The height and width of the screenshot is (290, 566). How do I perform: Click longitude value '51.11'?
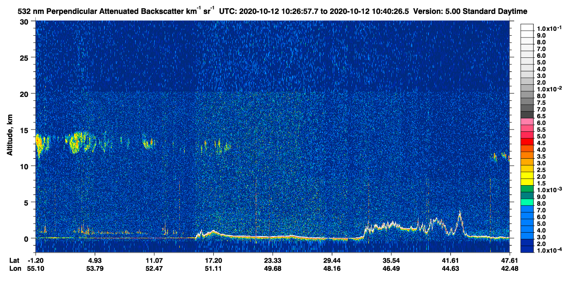tap(213, 268)
